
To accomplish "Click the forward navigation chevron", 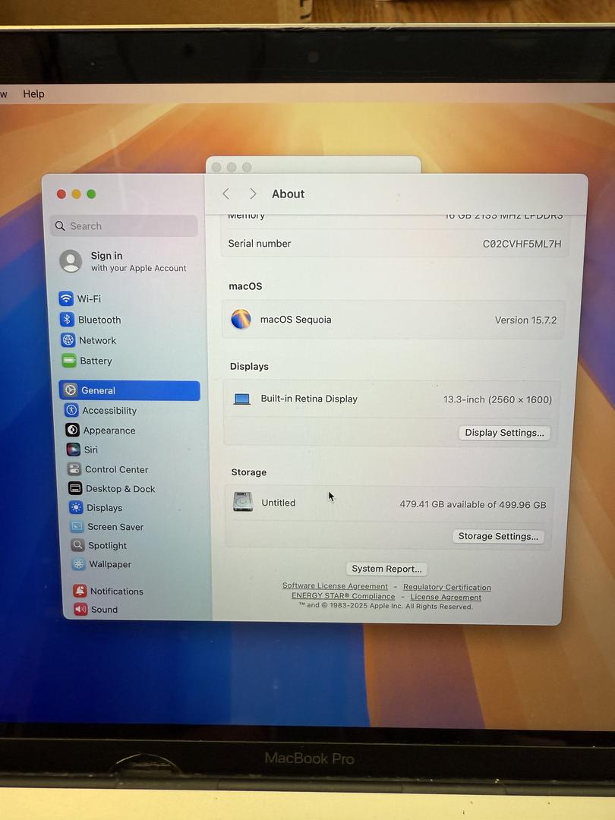I will pos(253,194).
